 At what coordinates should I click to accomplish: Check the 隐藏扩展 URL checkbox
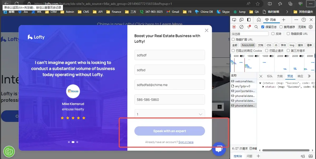[x=233, y=40]
